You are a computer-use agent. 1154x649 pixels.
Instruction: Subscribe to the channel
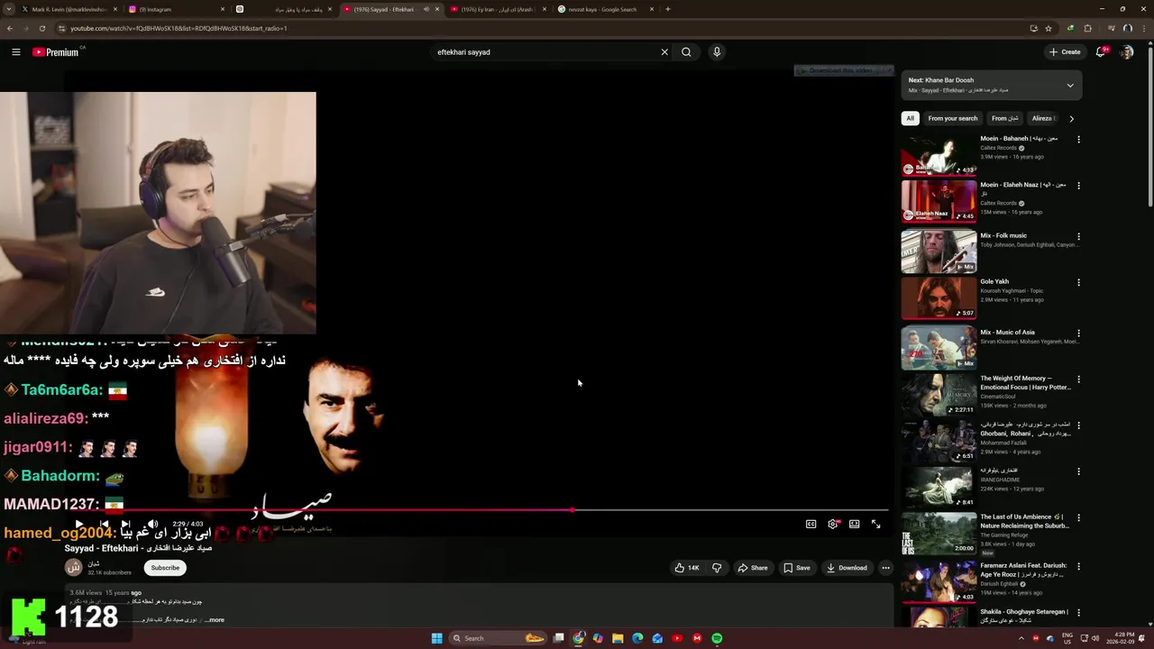point(165,568)
